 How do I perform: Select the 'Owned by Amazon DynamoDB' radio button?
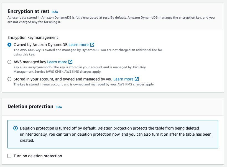10,45
